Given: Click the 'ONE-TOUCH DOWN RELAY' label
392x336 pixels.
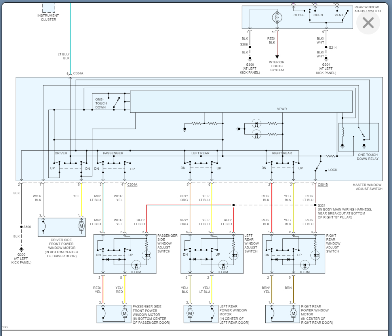Looking at the screenshot, I should (367, 157).
